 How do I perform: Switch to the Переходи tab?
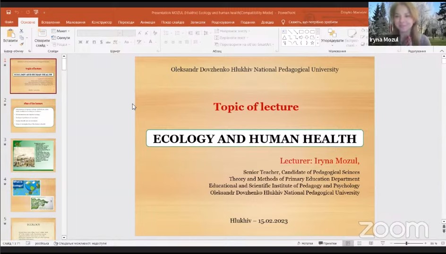(126, 22)
